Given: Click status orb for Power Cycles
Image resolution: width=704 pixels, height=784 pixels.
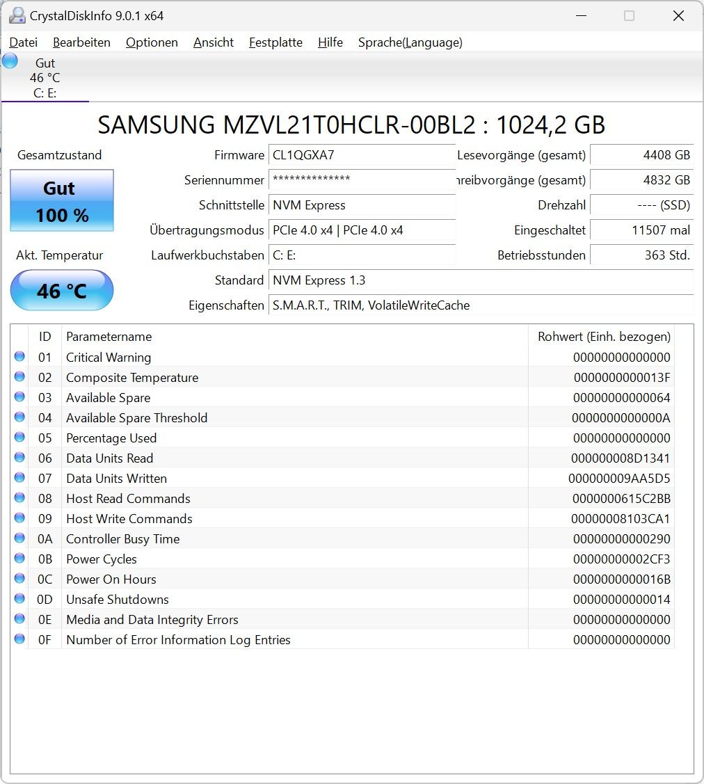Looking at the screenshot, I should pyautogui.click(x=19, y=558).
